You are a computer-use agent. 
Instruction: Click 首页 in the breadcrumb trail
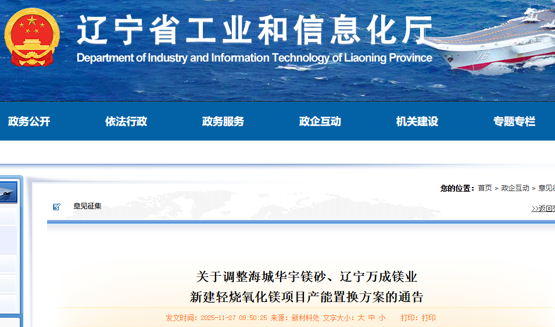click(485, 188)
